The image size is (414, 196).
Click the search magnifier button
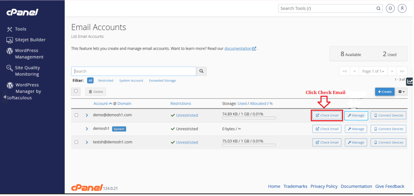click(x=201, y=71)
